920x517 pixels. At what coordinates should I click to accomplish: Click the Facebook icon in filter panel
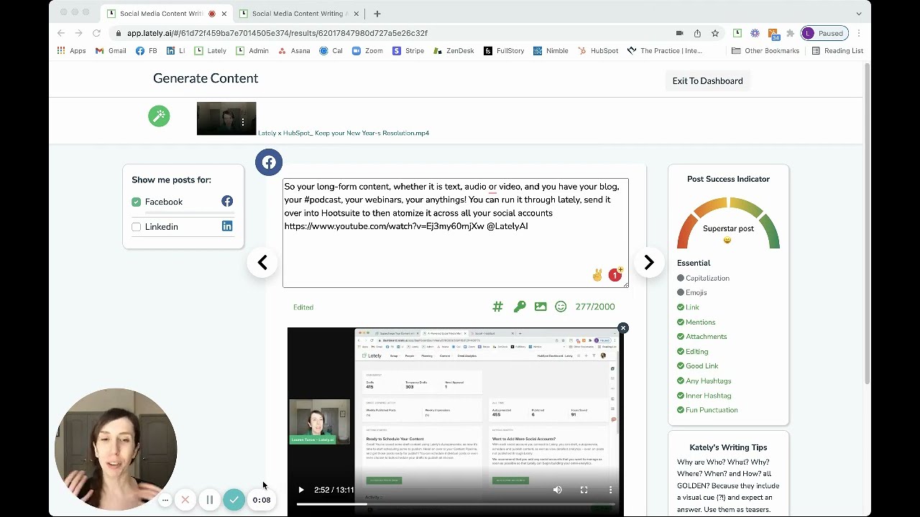pos(227,202)
